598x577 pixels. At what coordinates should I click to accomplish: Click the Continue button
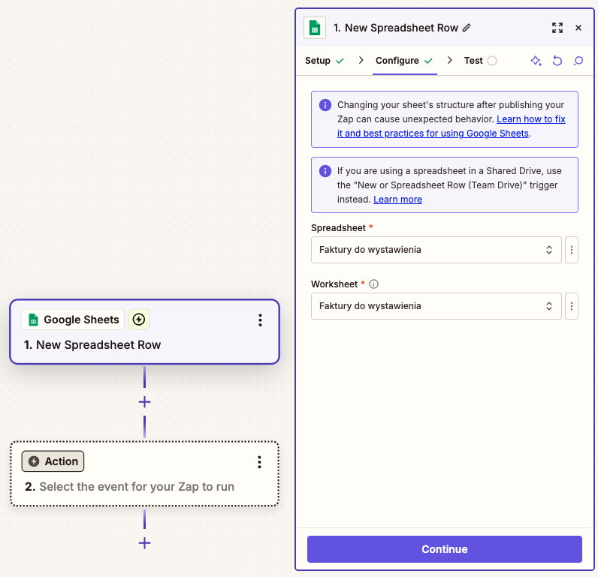click(444, 549)
